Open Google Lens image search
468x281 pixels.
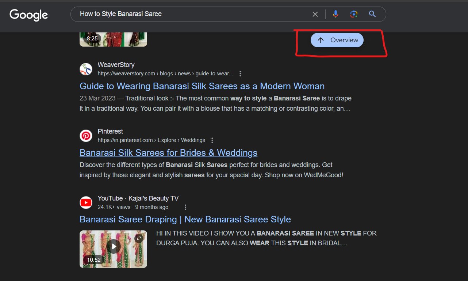[x=353, y=14]
